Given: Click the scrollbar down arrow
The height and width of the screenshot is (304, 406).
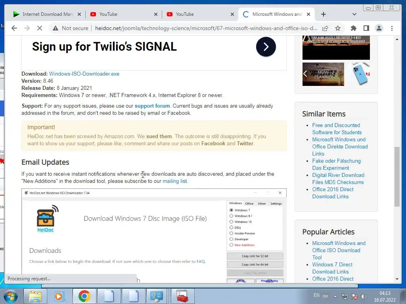Looking at the screenshot, I should 397,279.
